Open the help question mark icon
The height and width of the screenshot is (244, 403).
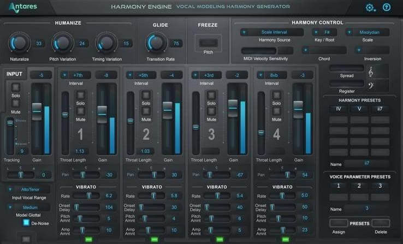387,7
